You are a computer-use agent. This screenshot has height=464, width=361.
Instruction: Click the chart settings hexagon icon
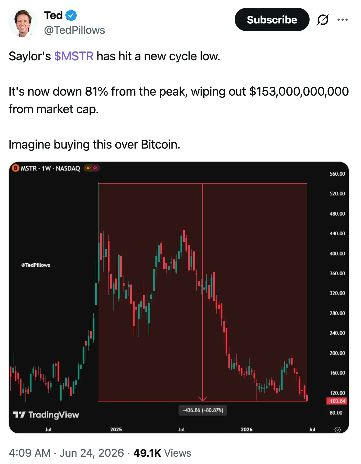coord(338,430)
